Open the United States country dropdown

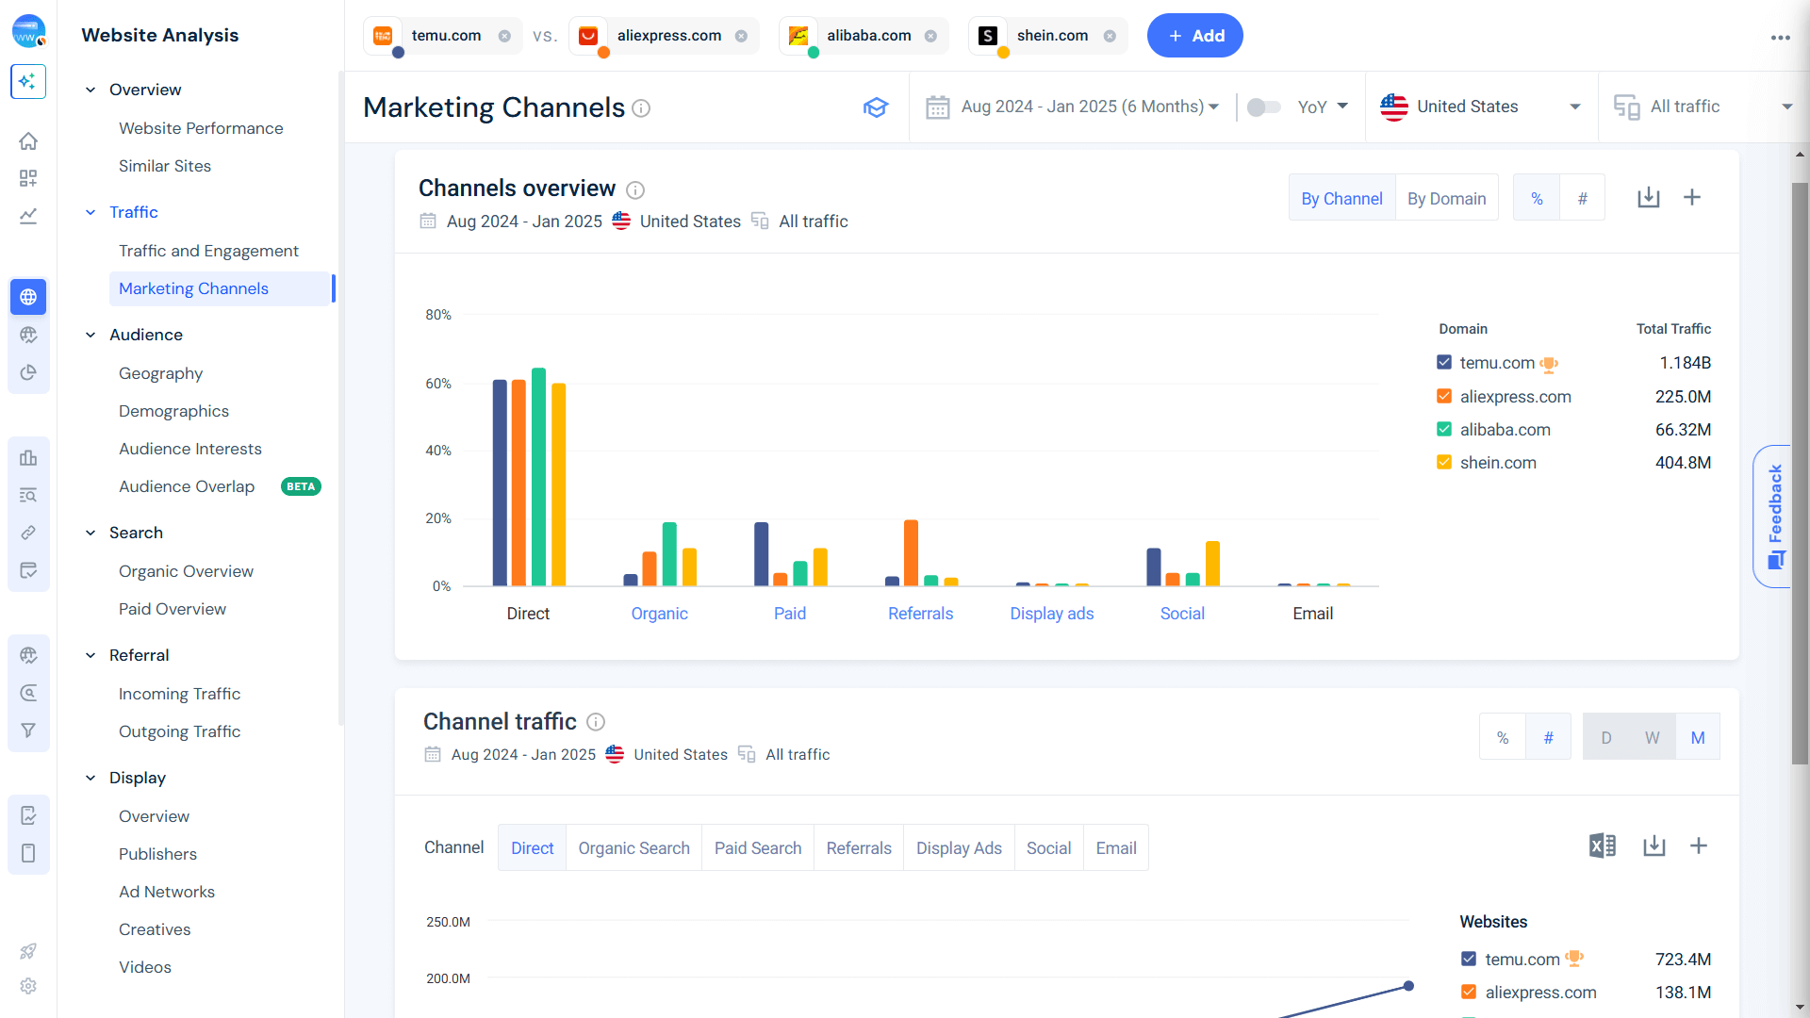[1480, 107]
